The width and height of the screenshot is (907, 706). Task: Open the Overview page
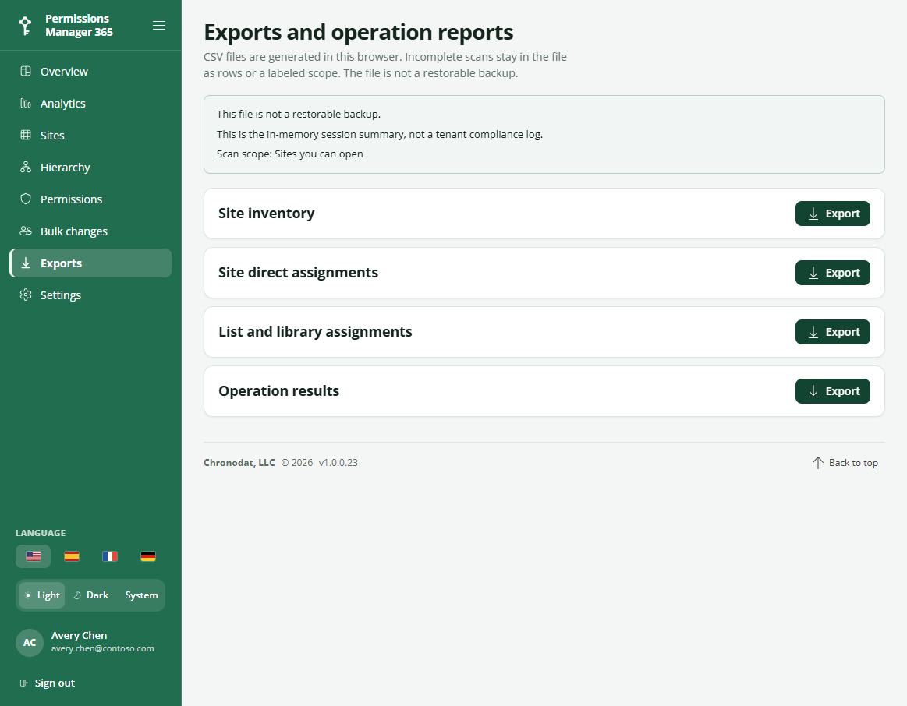(x=90, y=71)
